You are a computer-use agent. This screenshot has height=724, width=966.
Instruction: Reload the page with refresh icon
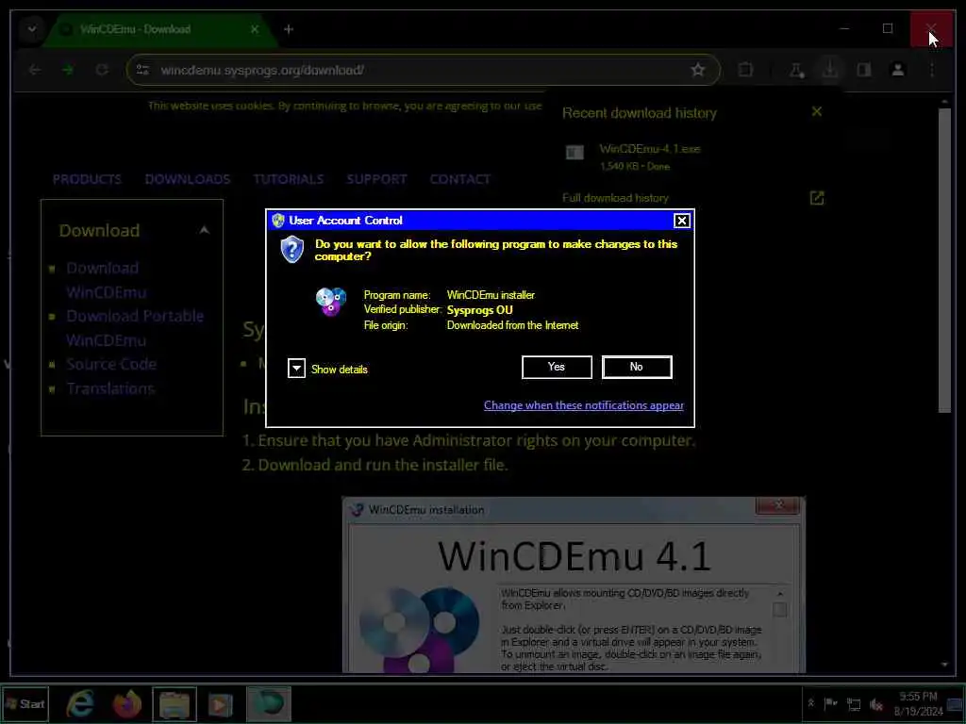tap(102, 70)
